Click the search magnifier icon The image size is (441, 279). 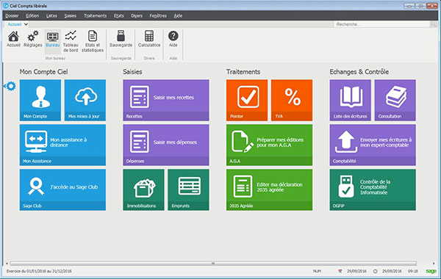(x=434, y=24)
